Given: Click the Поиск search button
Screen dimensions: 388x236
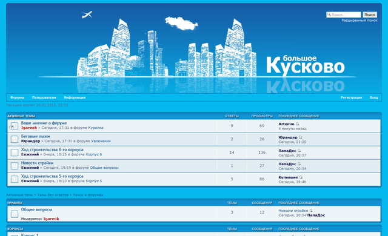Looking at the screenshot, I should pyautogui.click(x=370, y=15).
